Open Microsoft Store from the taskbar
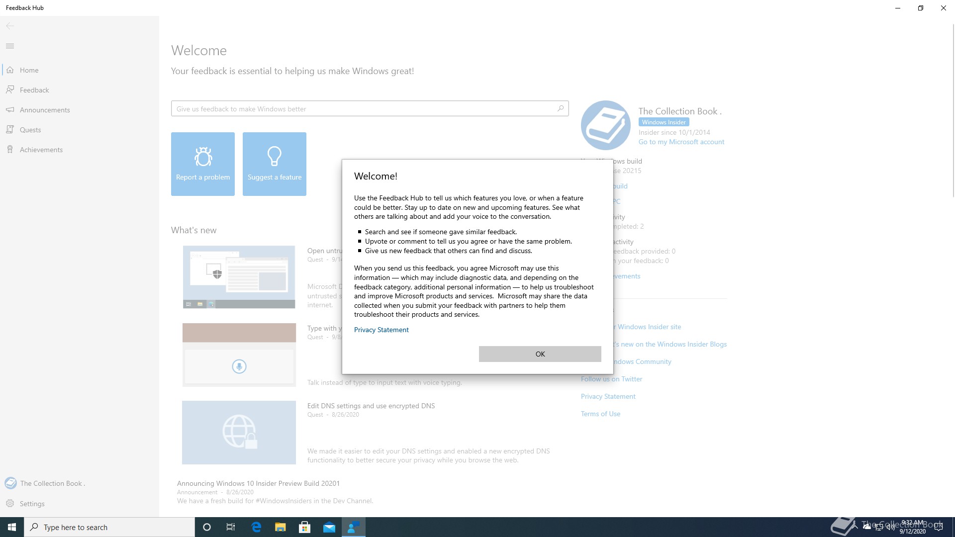The image size is (955, 537). (x=304, y=527)
